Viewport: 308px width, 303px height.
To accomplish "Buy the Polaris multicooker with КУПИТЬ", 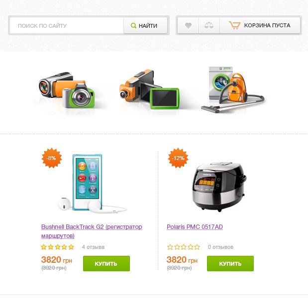I will (x=230, y=264).
